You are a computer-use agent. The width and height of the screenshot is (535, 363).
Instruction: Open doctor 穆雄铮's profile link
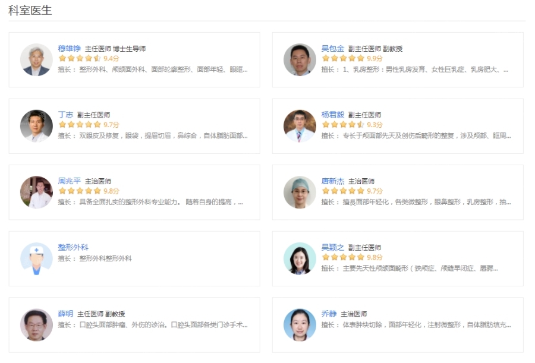tap(71, 49)
